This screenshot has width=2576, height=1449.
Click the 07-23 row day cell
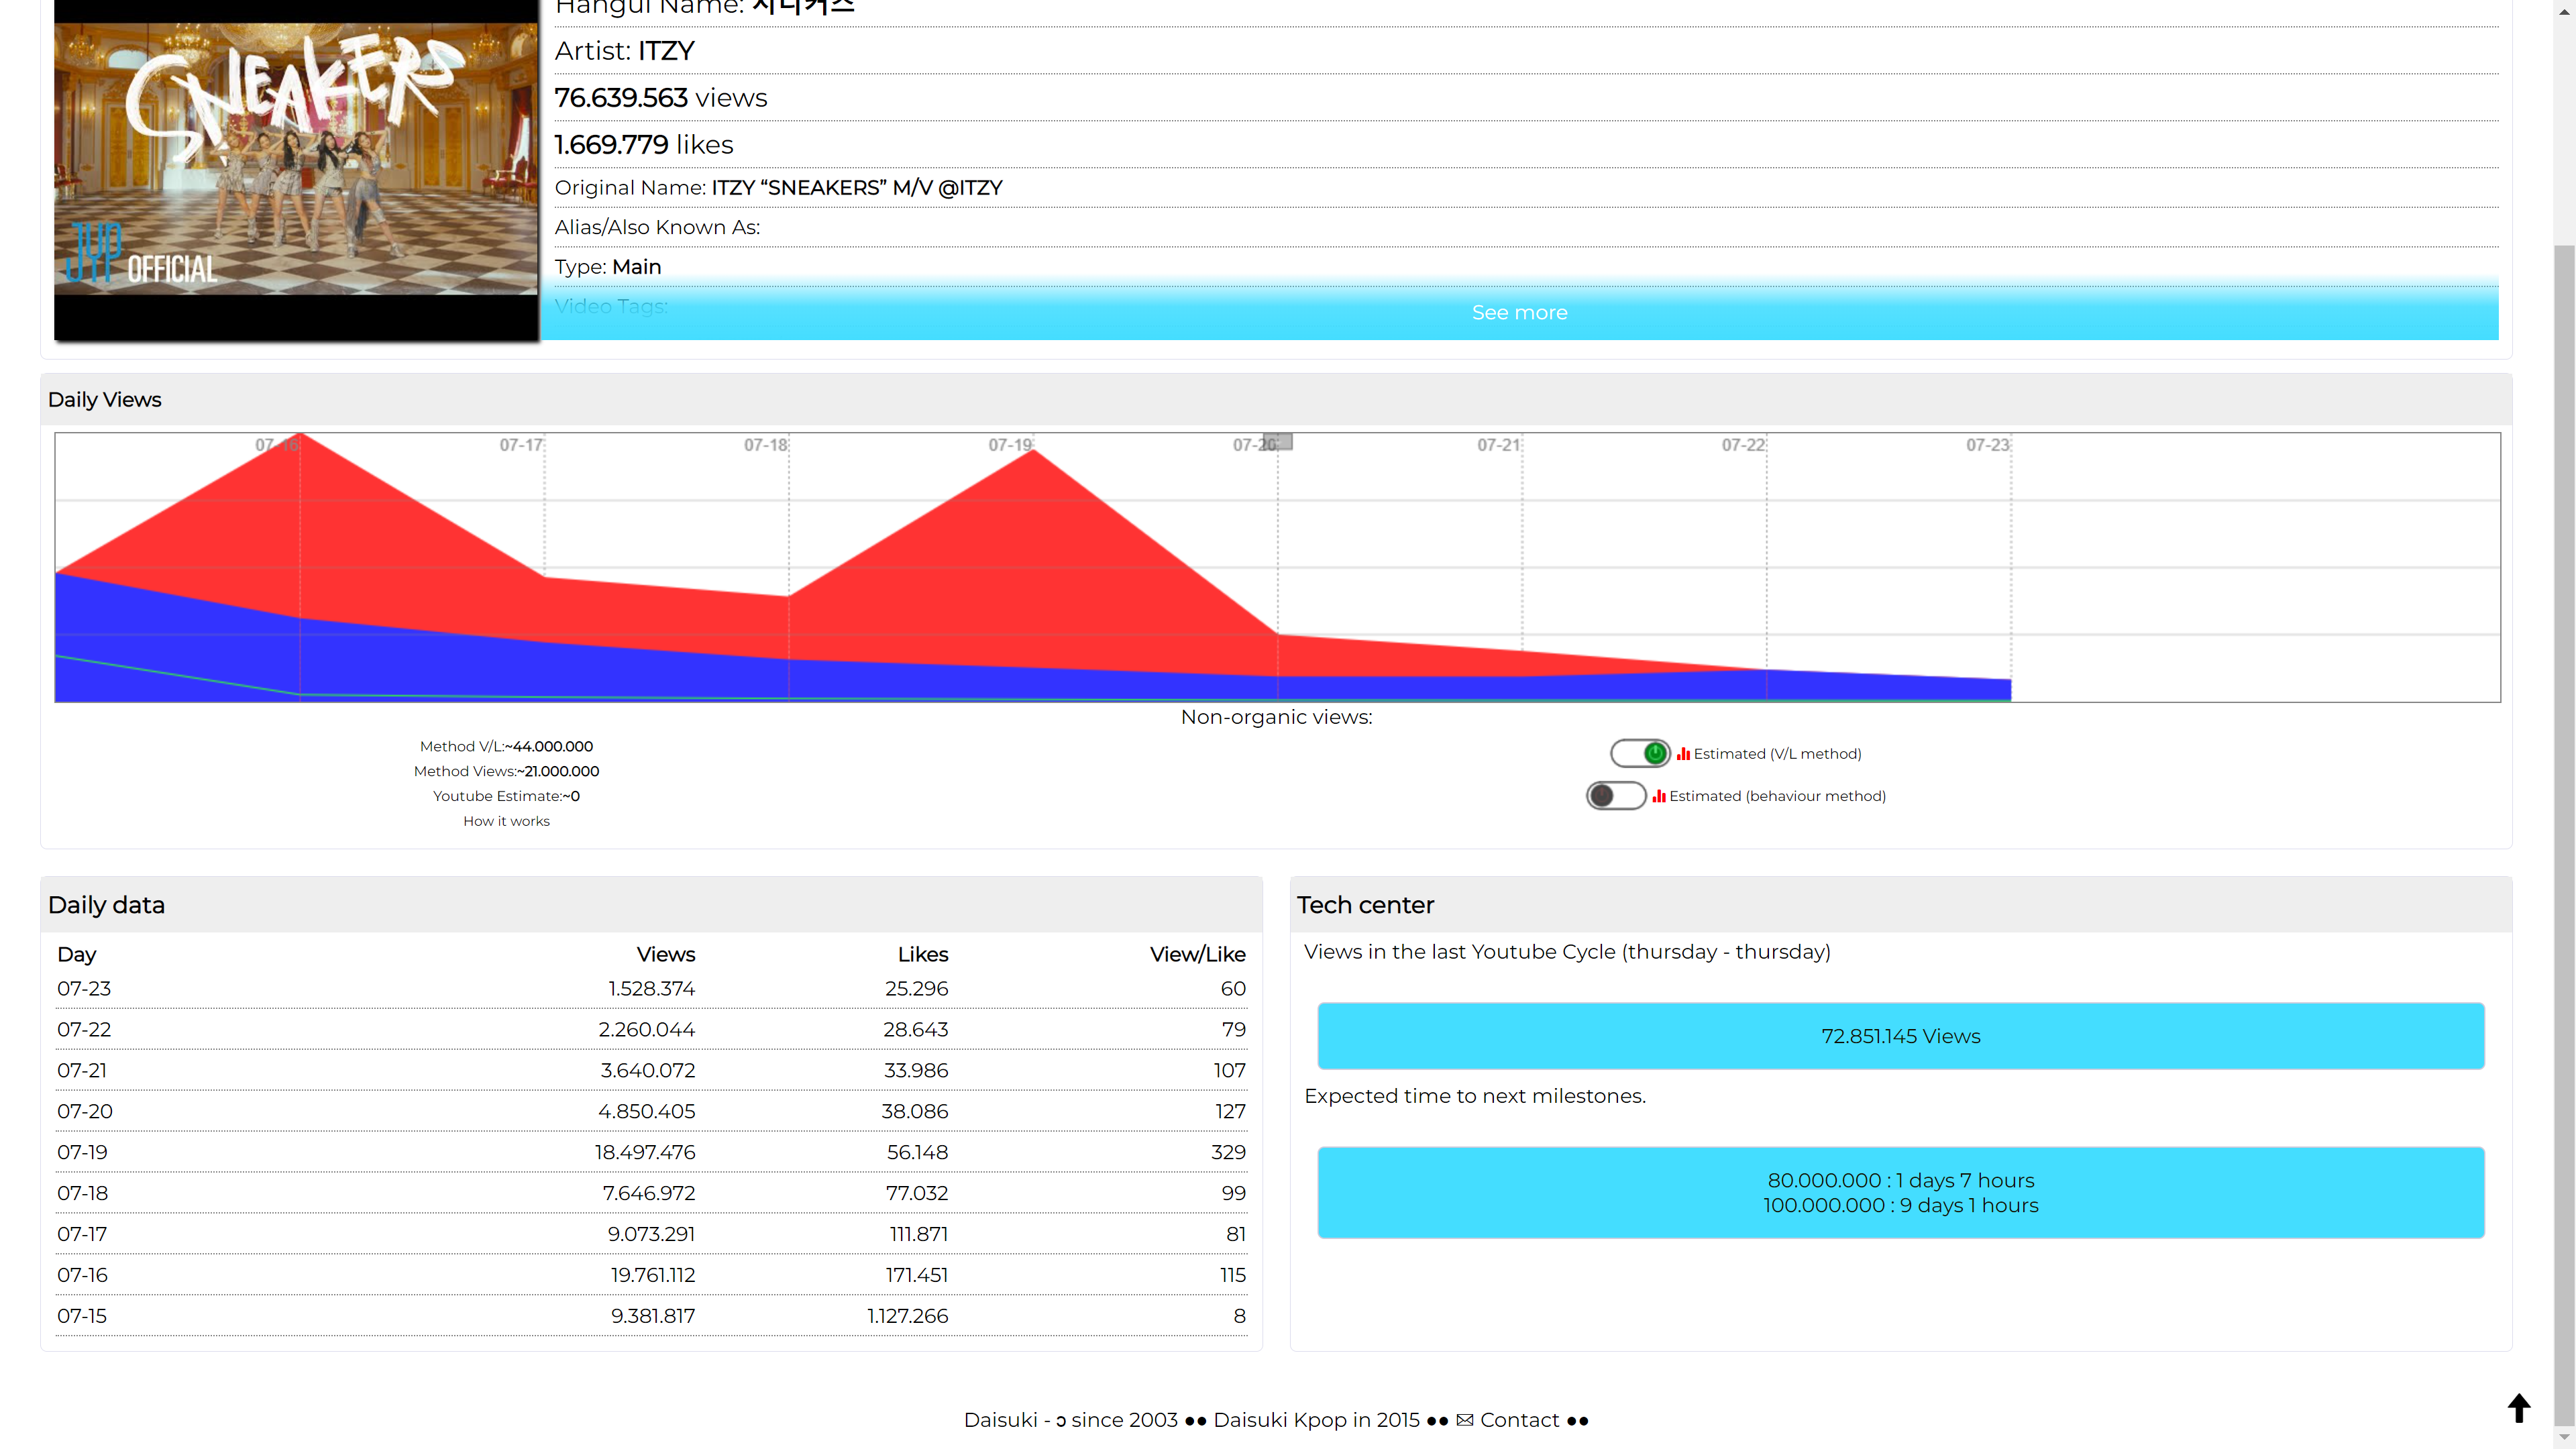coord(84,989)
